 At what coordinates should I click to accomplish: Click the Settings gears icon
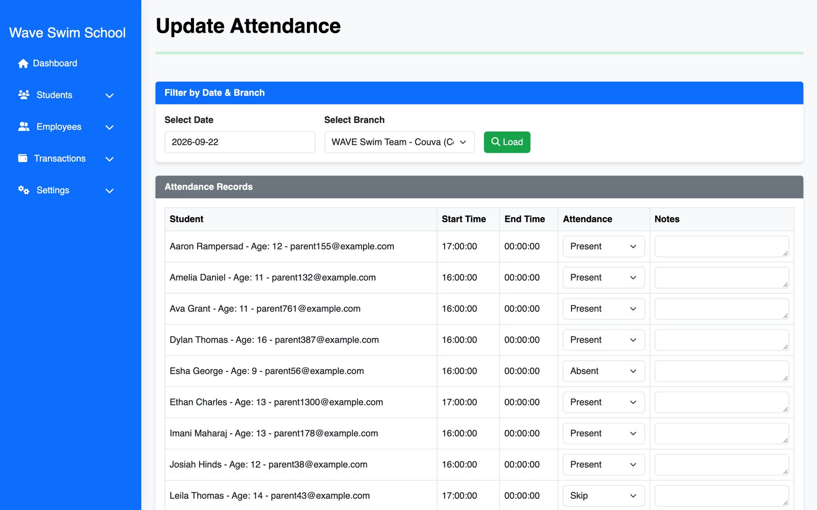[x=23, y=190]
